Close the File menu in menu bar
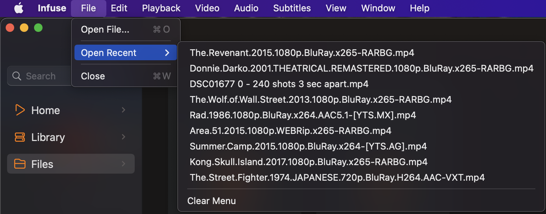Viewport: 546px width, 214px height. [88, 8]
